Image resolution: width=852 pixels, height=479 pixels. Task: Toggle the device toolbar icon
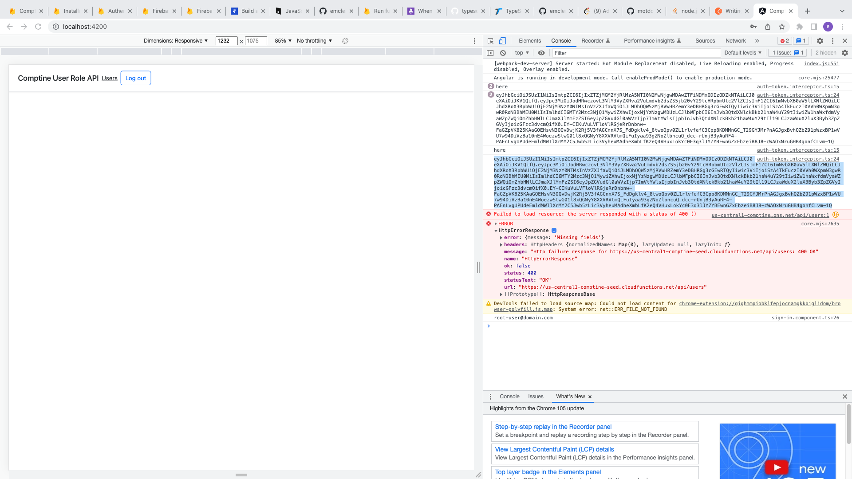[x=503, y=41]
